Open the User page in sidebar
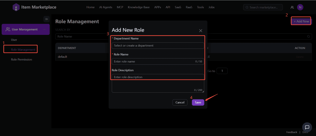 tap(14, 40)
